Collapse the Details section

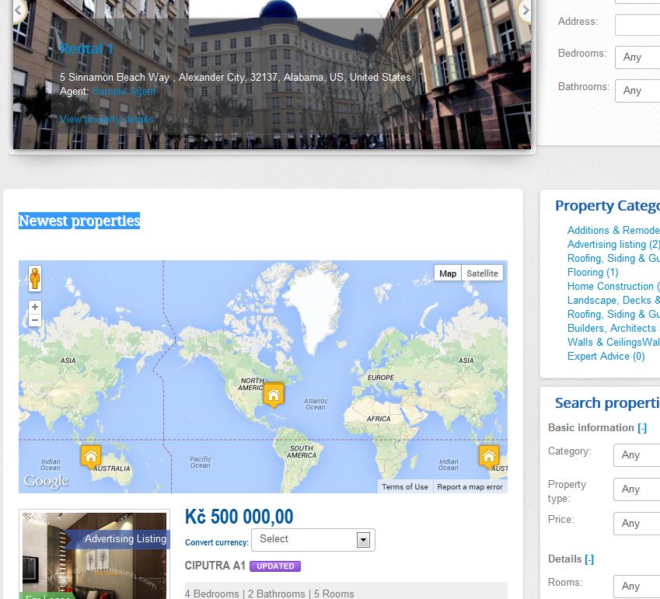click(x=589, y=559)
